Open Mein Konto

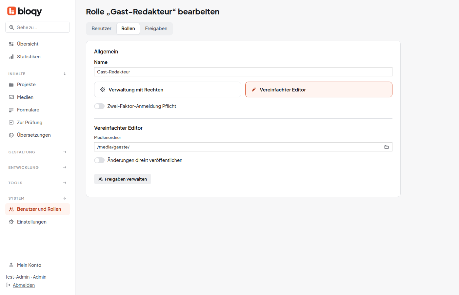pyautogui.click(x=37, y=265)
